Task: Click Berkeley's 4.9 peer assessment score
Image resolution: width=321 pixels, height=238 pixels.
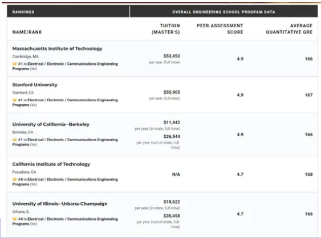Action: pyautogui.click(x=240, y=134)
